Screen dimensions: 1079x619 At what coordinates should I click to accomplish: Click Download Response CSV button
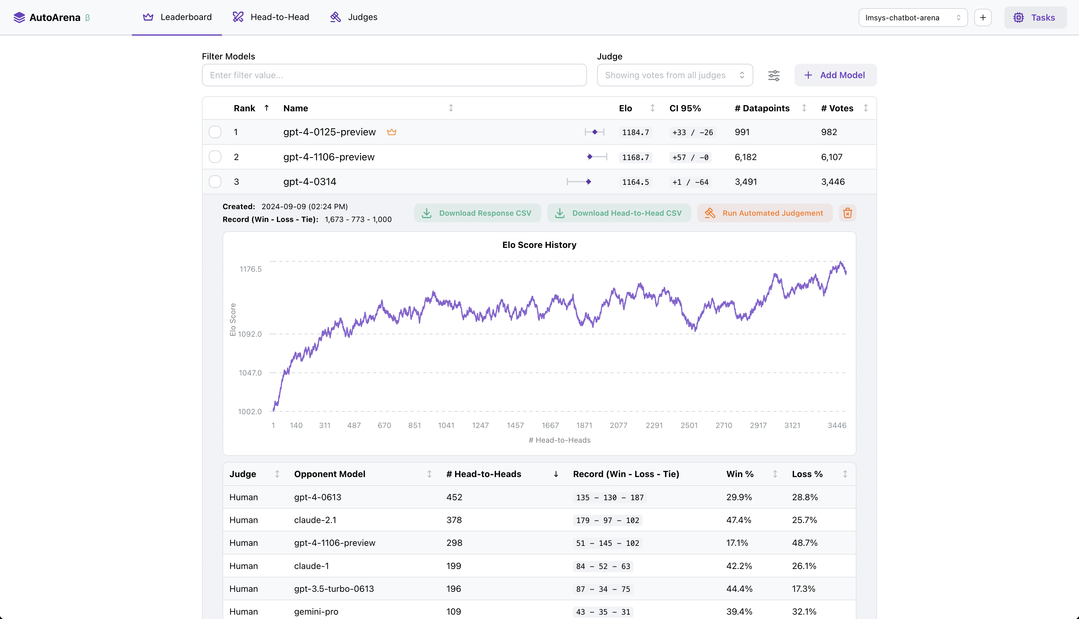point(477,213)
